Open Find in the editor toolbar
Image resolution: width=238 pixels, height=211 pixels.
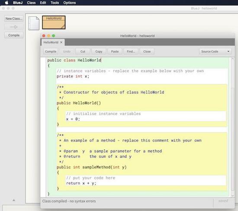coord(131,52)
